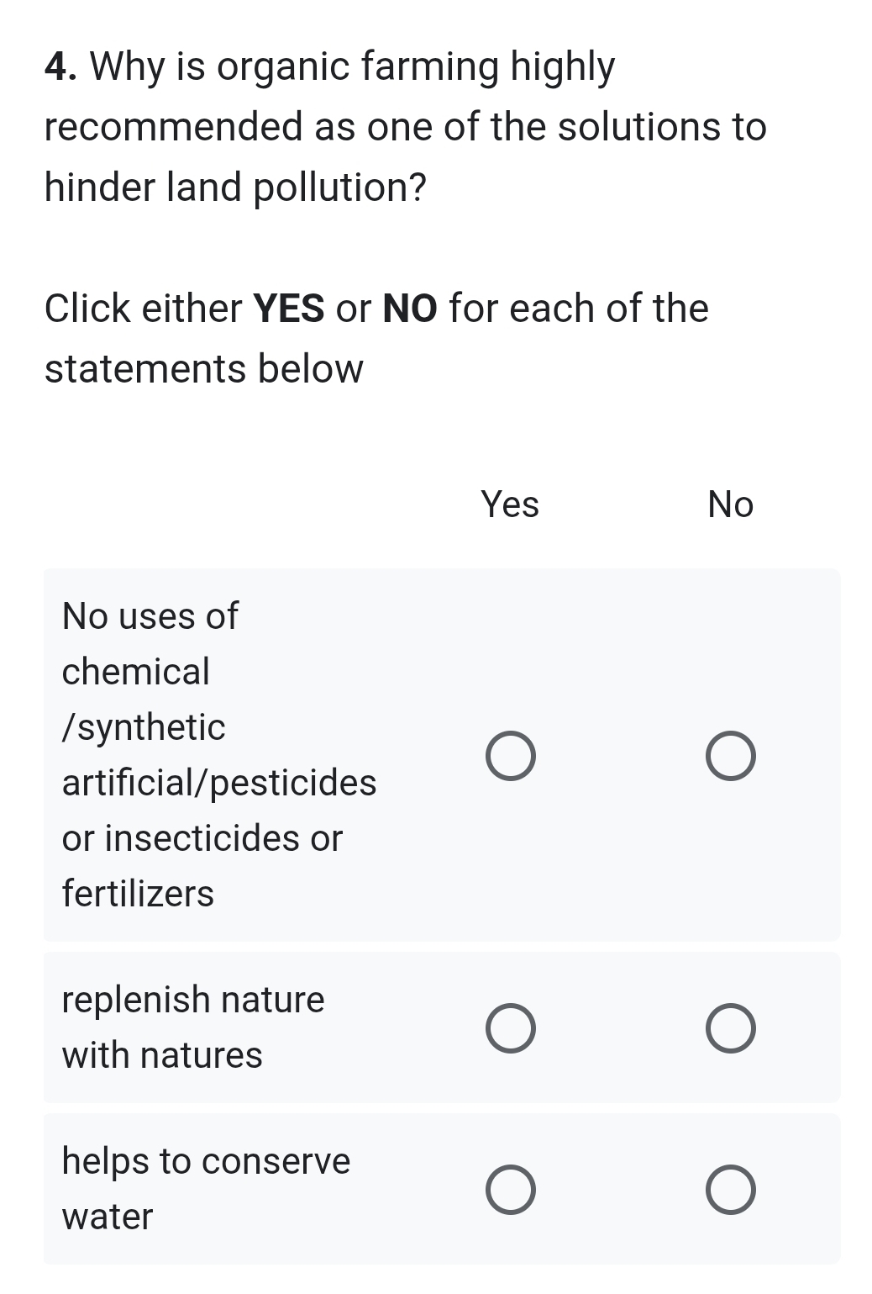This screenshot has height=1294, width=872.
Task: Mark No for helps to conserve water
Action: pyautogui.click(x=730, y=1189)
